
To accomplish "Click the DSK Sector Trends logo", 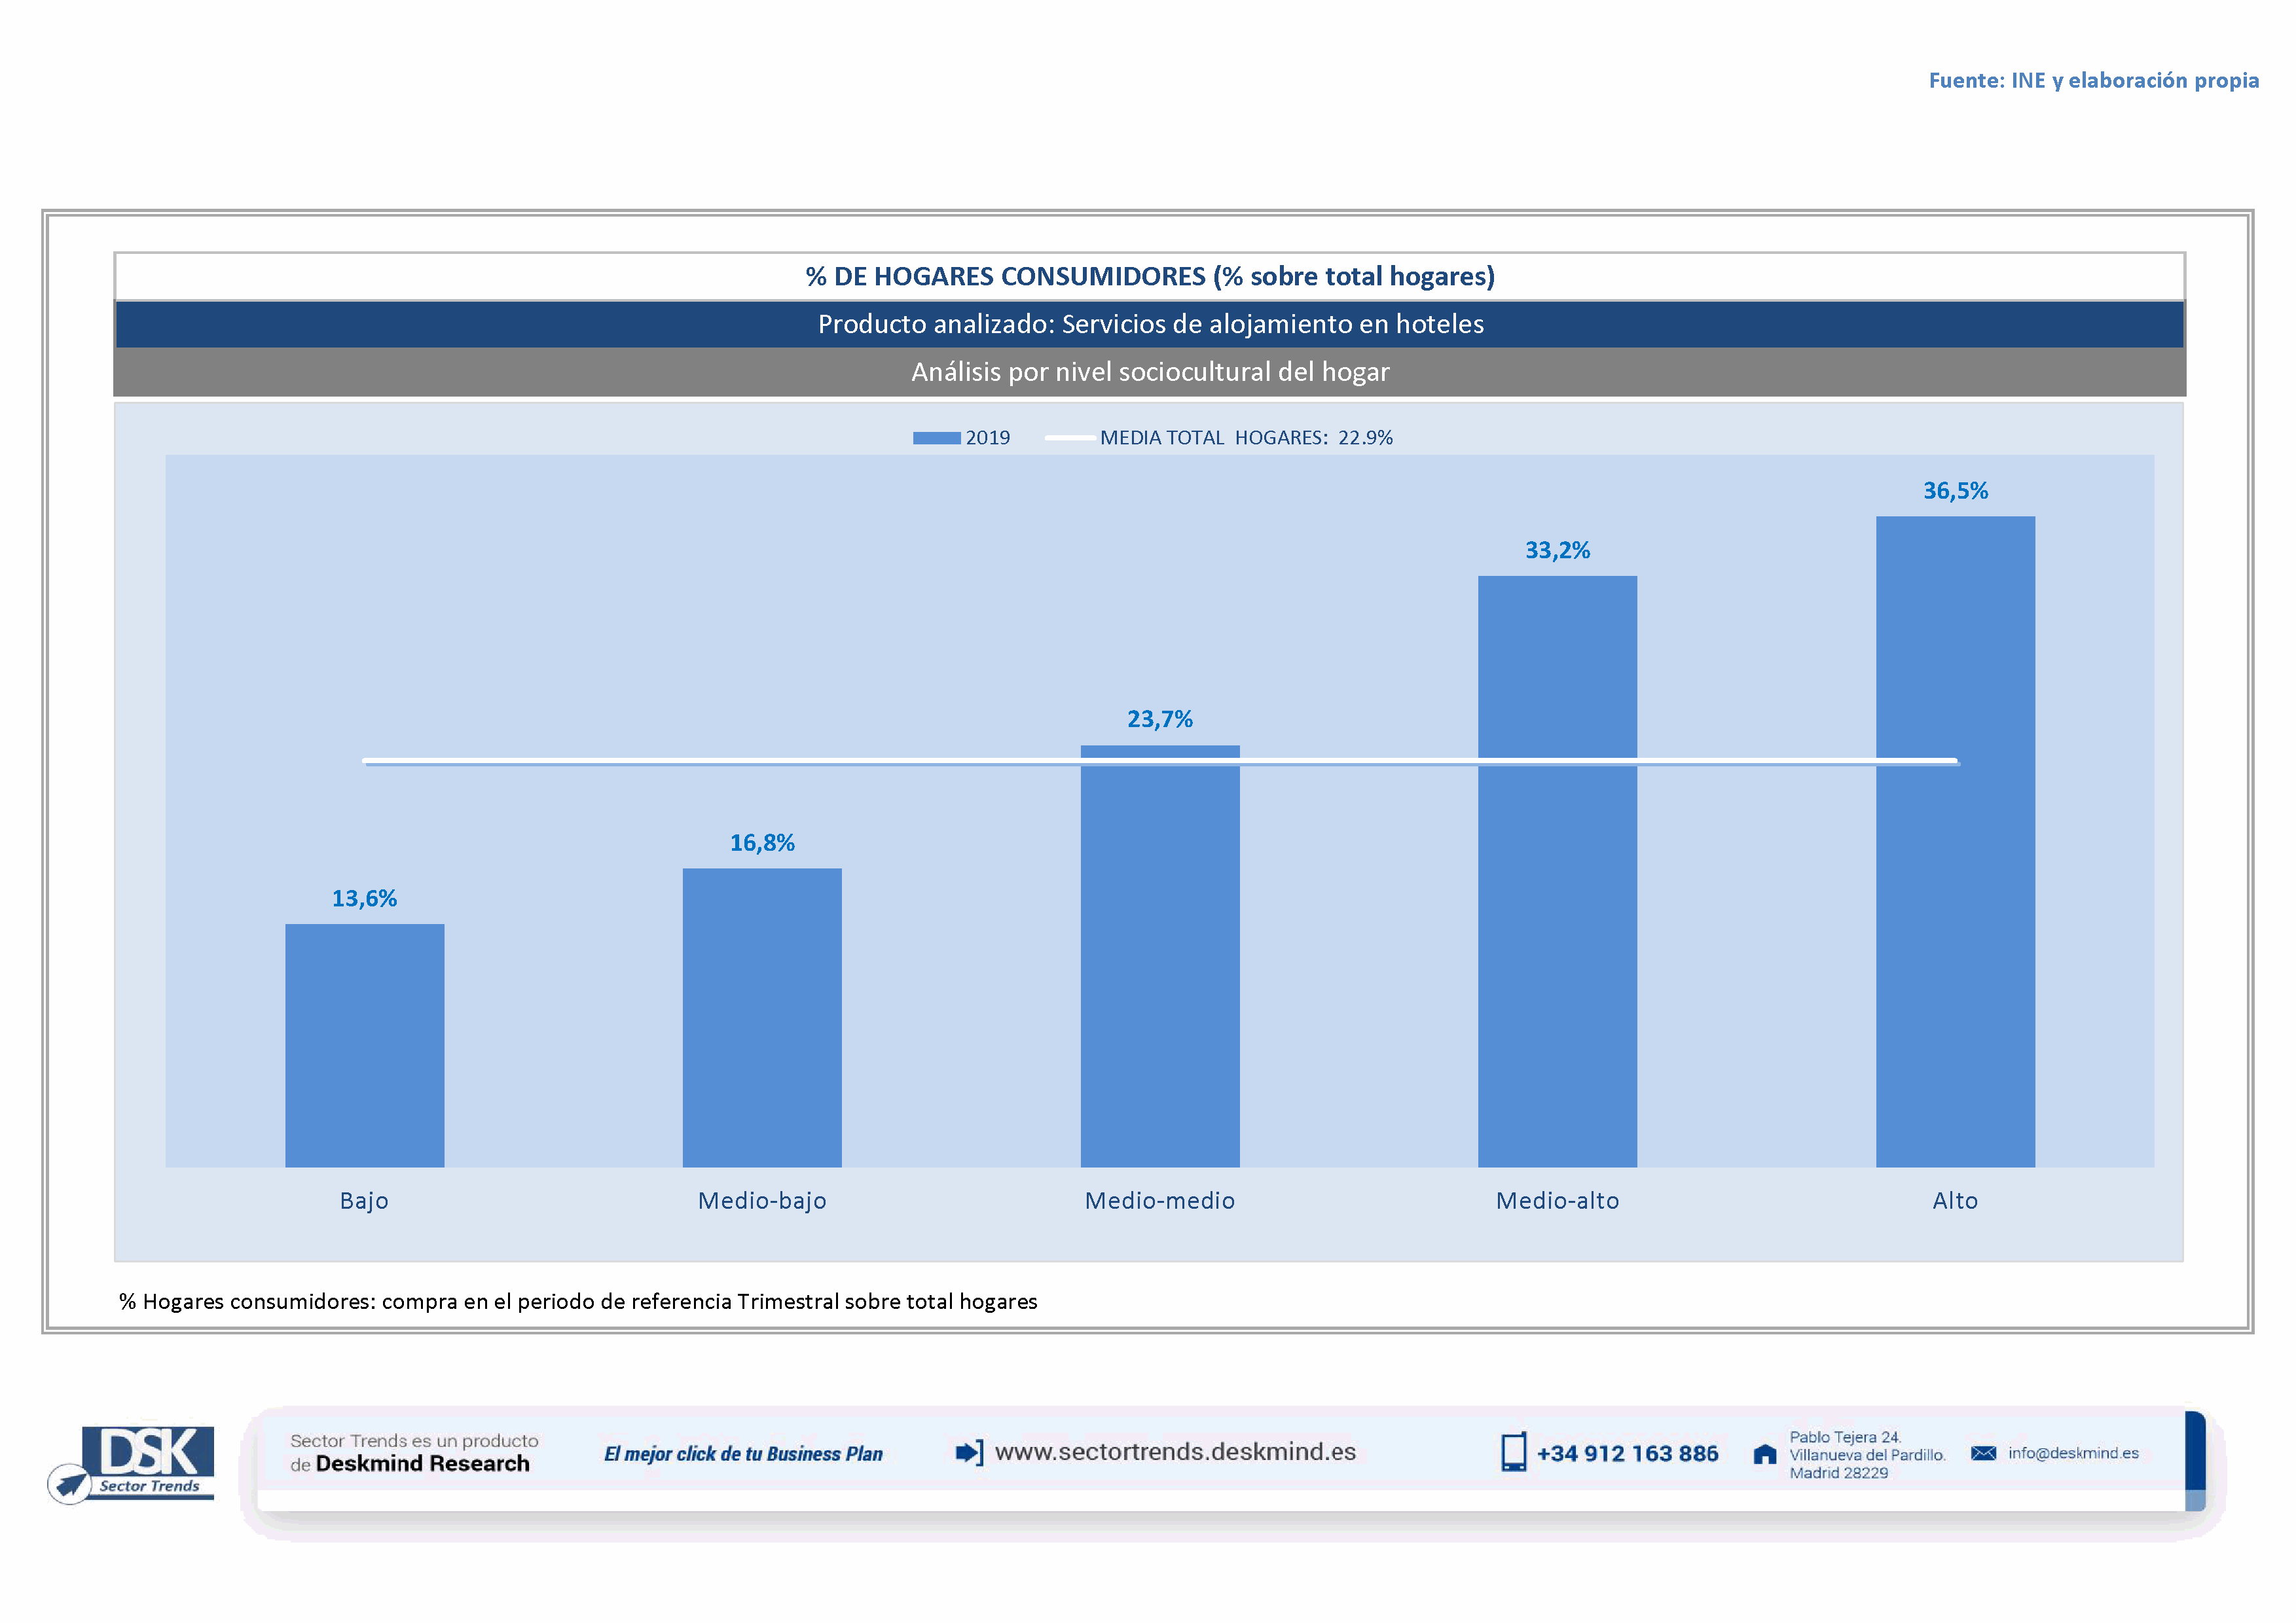I will (x=148, y=1458).
